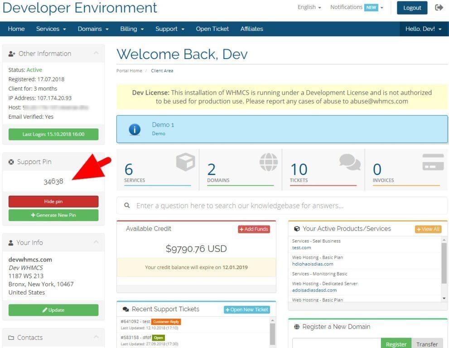Screen dimensions: 449x348
Task: Click the Active Products list scrollbar
Action: pos(444,263)
